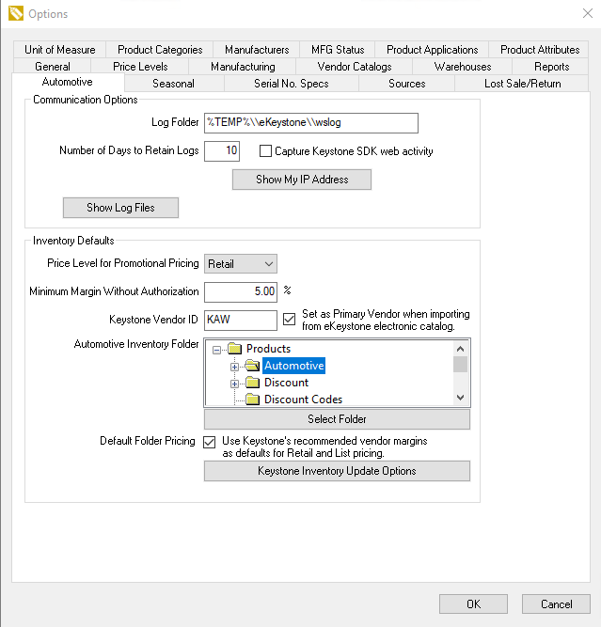The width and height of the screenshot is (601, 627).
Task: Uncheck Set as Primary Vendor option
Action: click(x=290, y=320)
